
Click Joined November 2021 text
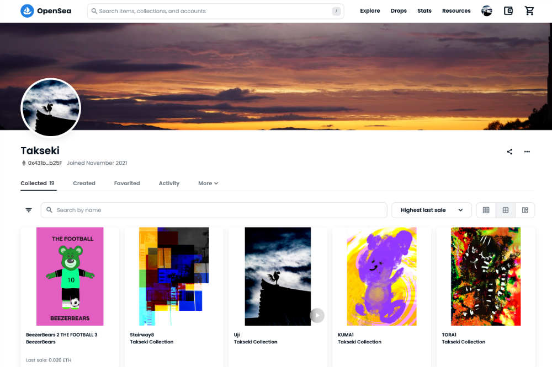pos(97,163)
